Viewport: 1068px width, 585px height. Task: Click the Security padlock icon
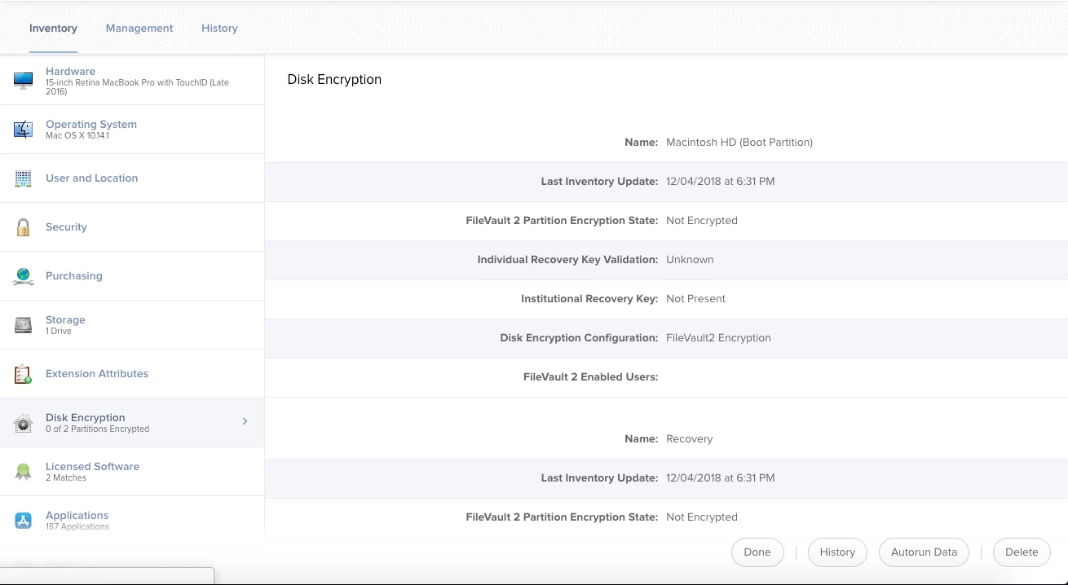pyautogui.click(x=23, y=227)
